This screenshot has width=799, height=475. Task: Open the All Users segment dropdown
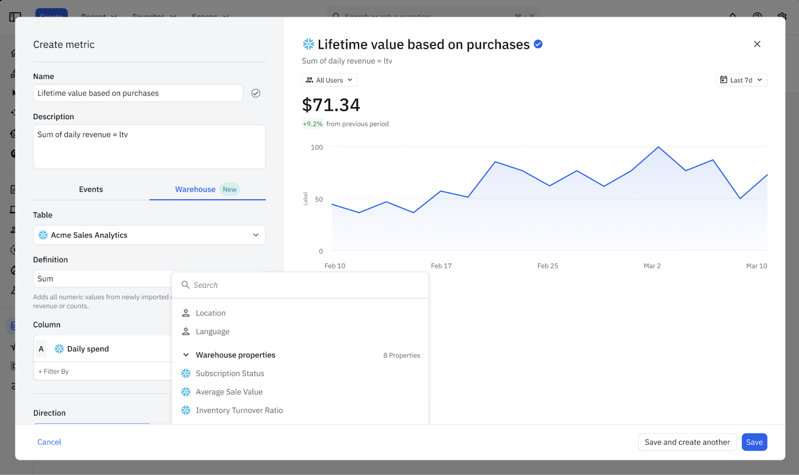[x=330, y=80]
